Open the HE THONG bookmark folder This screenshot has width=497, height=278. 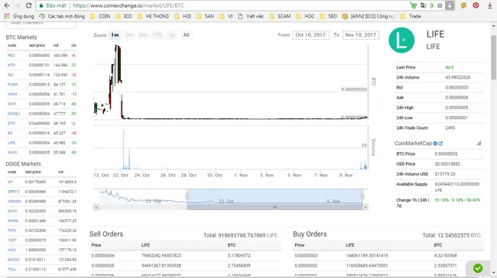pyautogui.click(x=154, y=16)
